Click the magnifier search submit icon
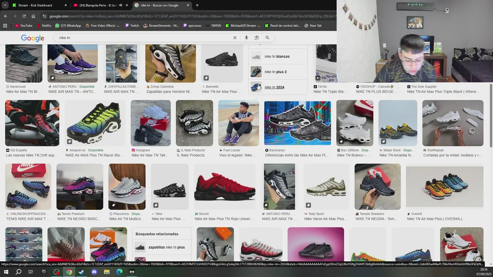 (267, 38)
